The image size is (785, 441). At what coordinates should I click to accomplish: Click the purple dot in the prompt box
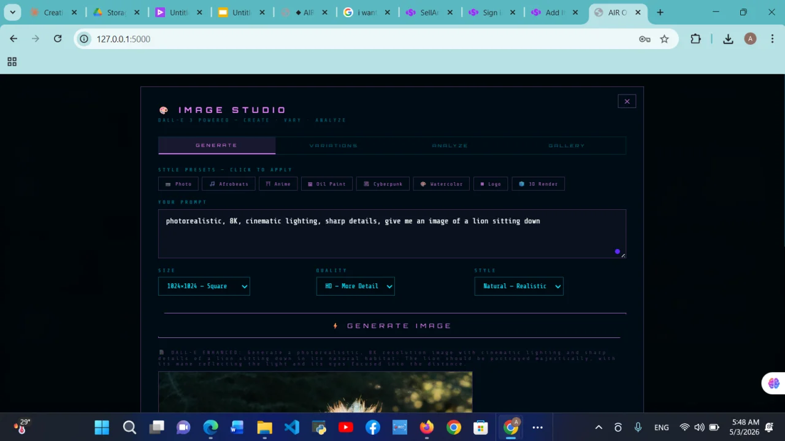[617, 251]
